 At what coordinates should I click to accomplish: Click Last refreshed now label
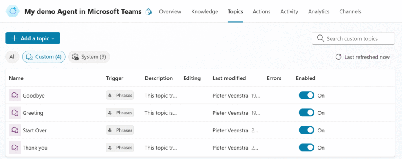[x=367, y=57]
